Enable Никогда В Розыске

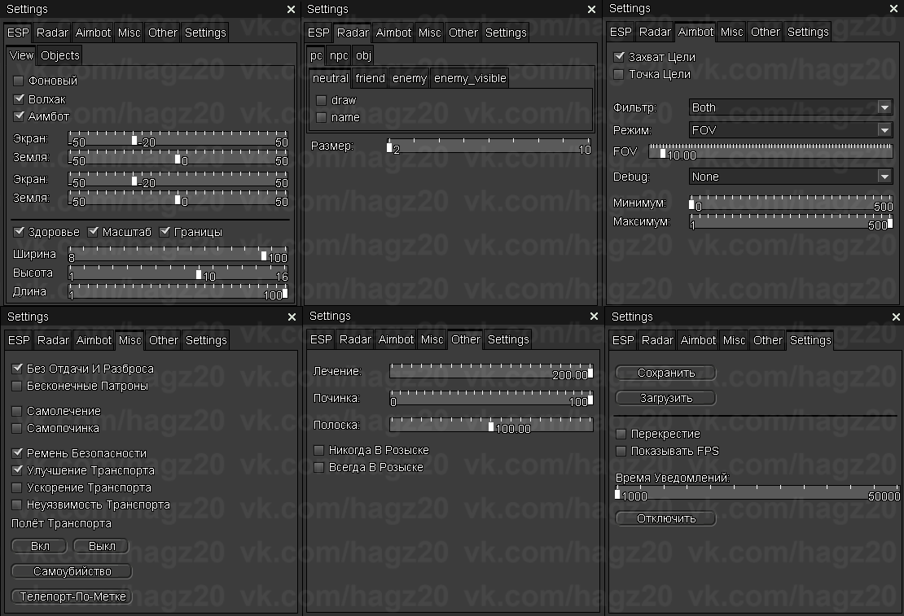tap(318, 450)
